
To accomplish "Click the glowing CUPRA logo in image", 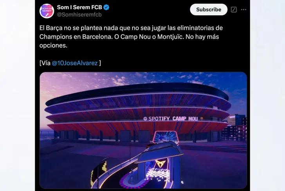I will (x=161, y=163).
